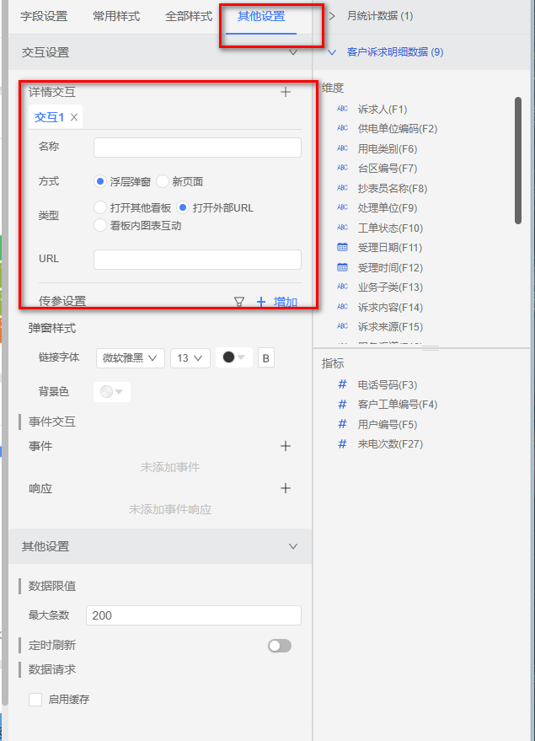
Task: Click the filter icon in 传参设置
Action: click(x=239, y=301)
